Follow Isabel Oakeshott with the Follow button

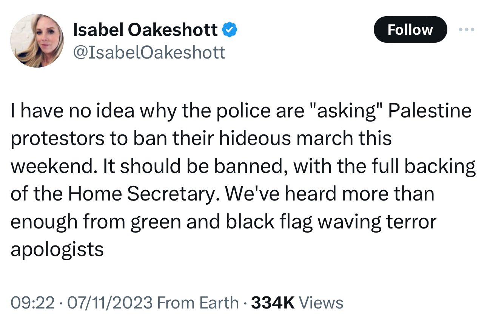click(x=410, y=29)
